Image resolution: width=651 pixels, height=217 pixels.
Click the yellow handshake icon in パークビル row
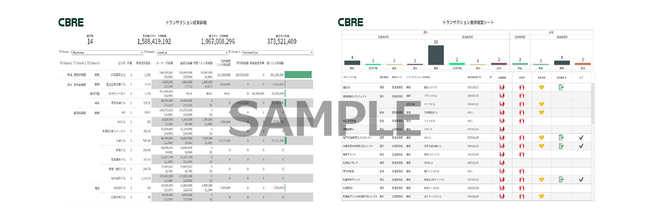coord(541,104)
